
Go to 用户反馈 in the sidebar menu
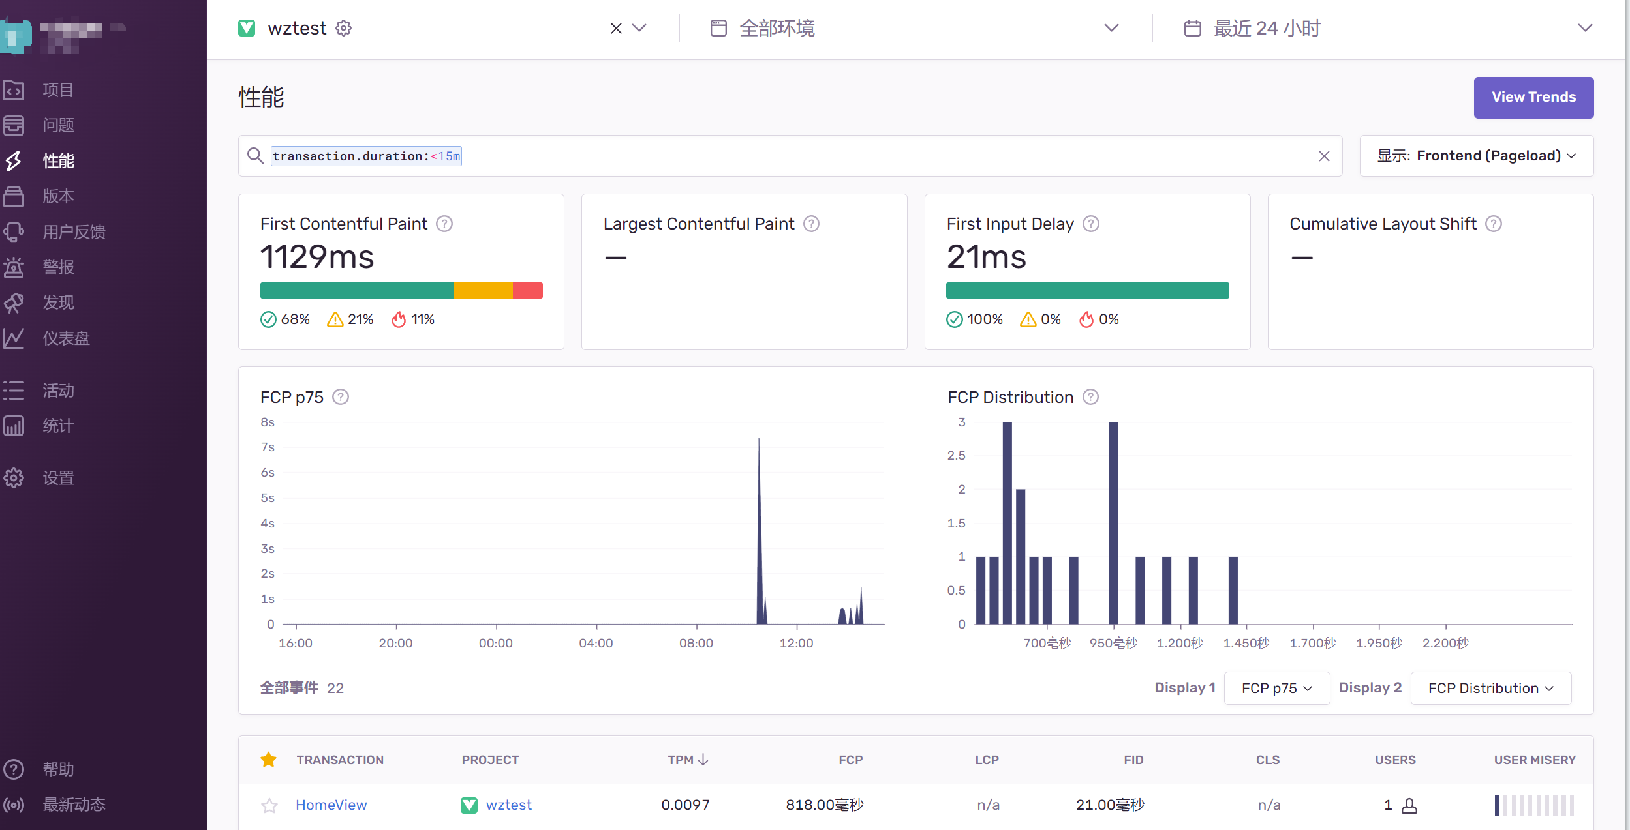[x=74, y=231]
